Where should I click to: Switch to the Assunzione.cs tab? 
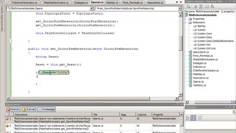click(155, 3)
